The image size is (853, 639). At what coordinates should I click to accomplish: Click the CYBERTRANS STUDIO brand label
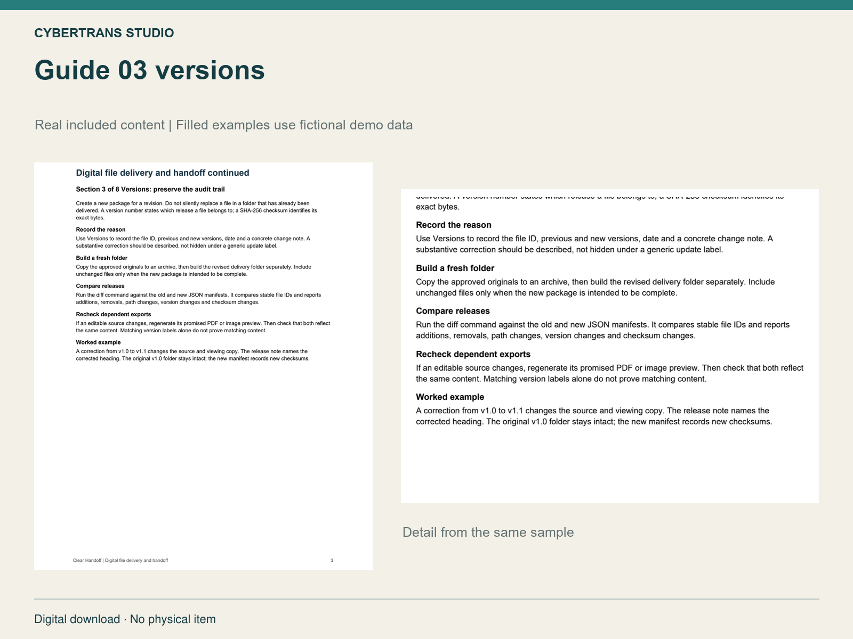click(104, 33)
